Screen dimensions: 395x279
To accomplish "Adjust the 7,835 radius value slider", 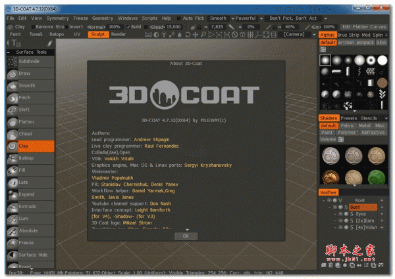I will [217, 27].
